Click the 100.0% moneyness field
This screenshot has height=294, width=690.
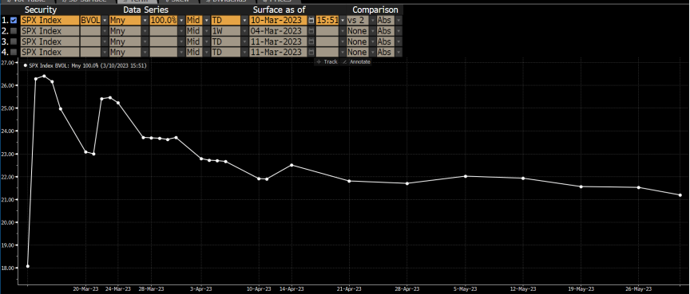point(163,20)
